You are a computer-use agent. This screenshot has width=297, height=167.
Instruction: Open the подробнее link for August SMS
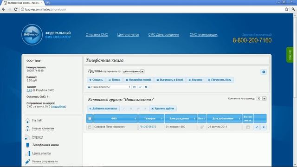coord(58,106)
